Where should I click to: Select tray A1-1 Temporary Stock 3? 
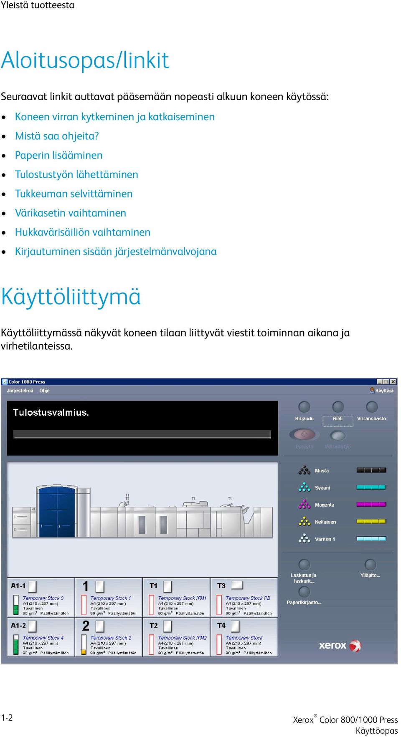tap(41, 598)
